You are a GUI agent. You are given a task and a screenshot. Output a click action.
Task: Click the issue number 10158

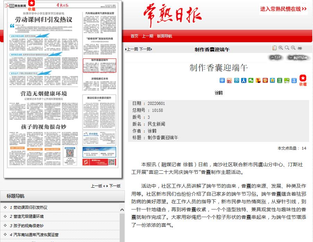157,110
